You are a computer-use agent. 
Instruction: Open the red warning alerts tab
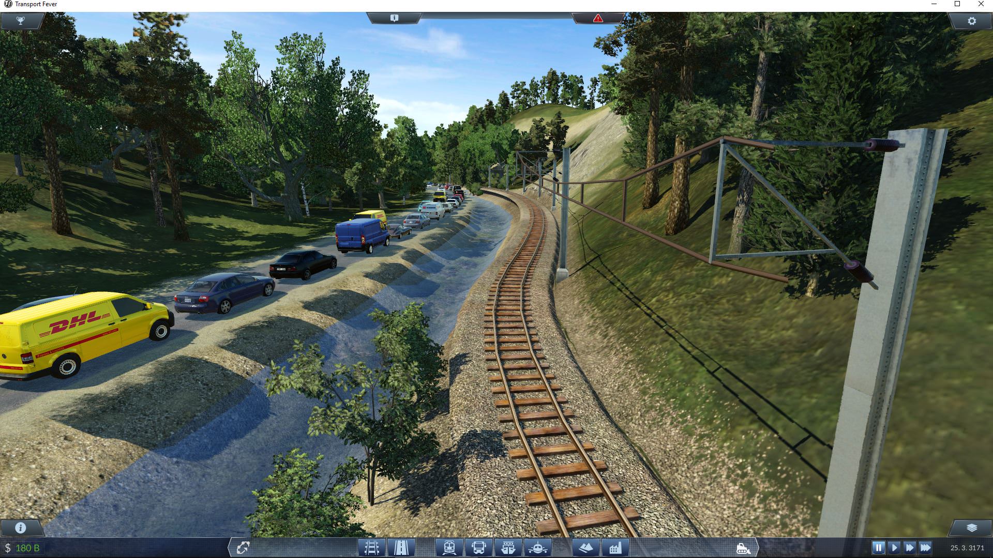pos(598,18)
